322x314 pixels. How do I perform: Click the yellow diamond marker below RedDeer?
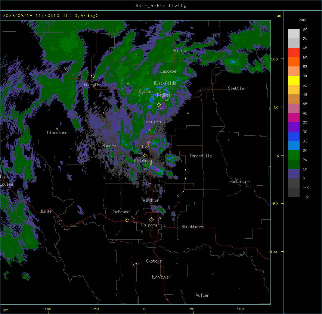tap(159, 105)
